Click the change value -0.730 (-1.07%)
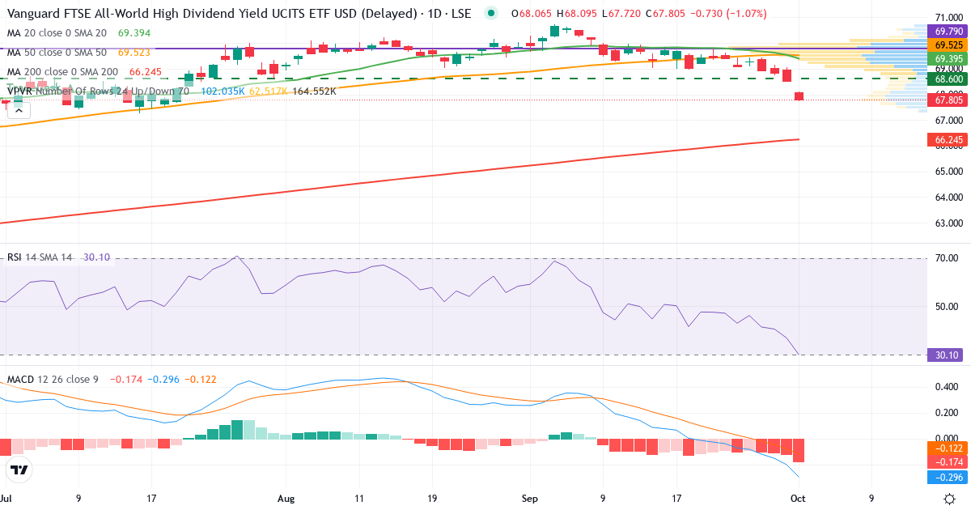Image resolution: width=971 pixels, height=510 pixels. click(x=727, y=14)
